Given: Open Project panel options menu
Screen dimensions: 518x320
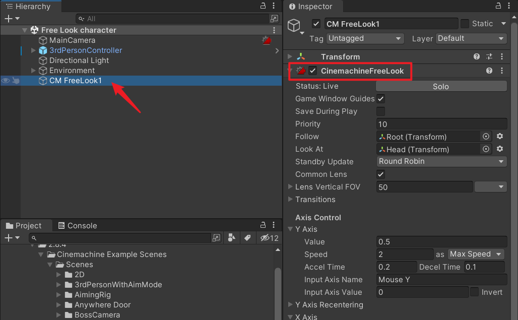Looking at the screenshot, I should point(274,225).
